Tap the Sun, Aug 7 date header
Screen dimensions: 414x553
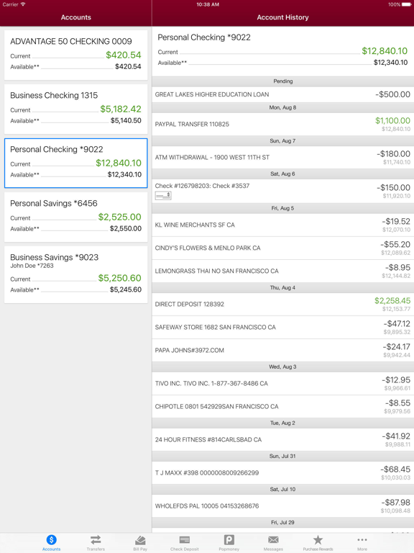282,140
